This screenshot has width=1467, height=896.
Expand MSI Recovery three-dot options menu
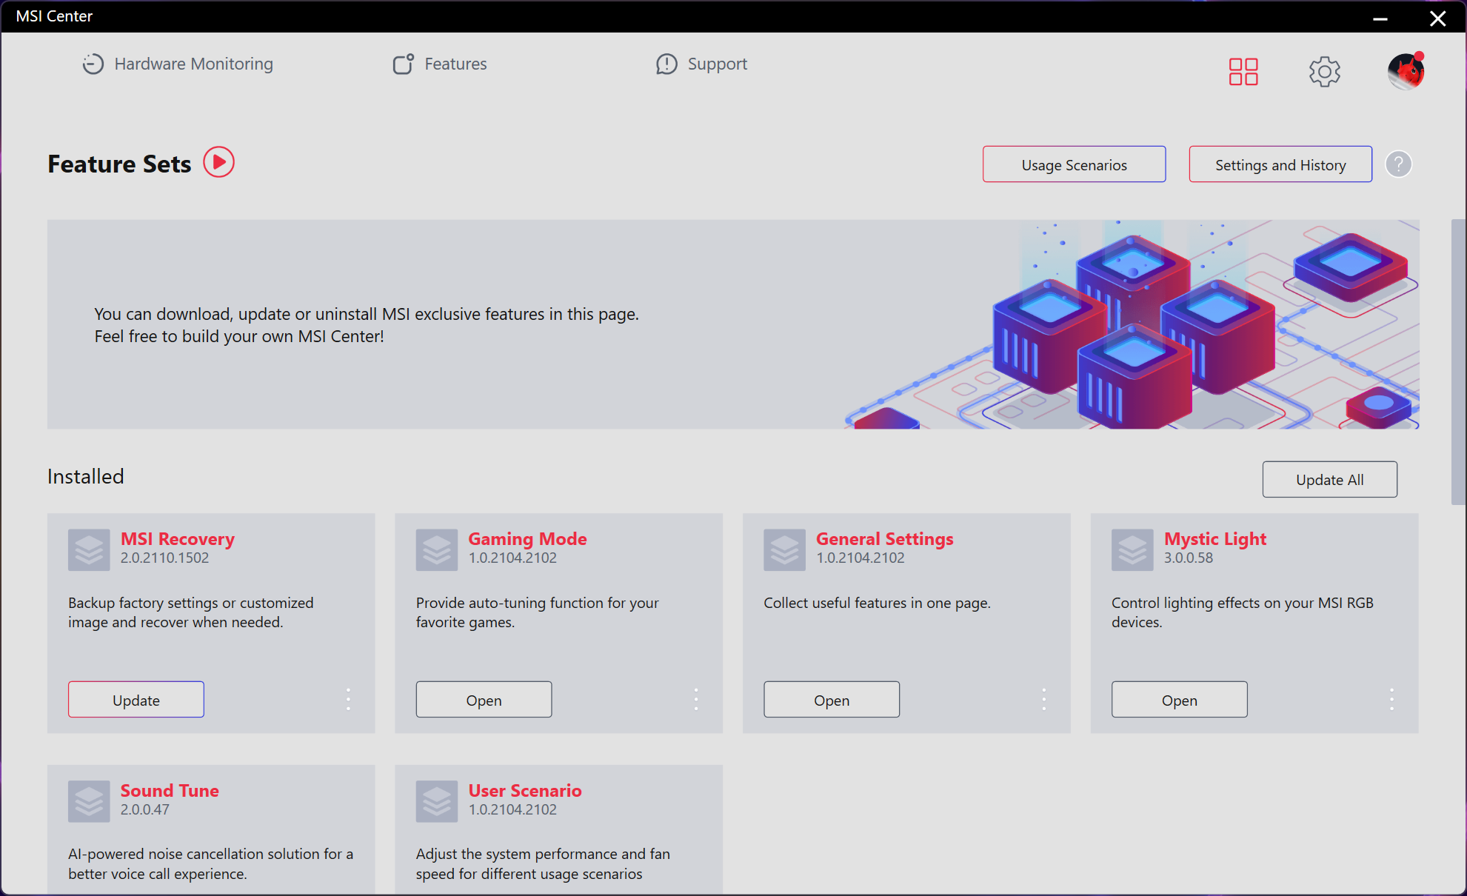point(348,700)
